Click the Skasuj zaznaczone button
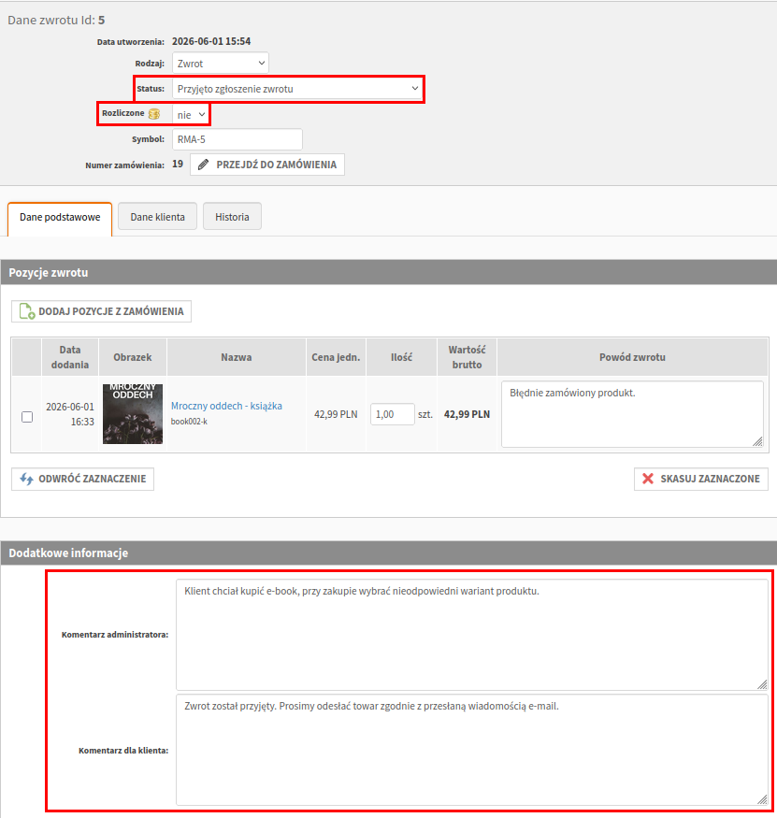 tap(701, 479)
